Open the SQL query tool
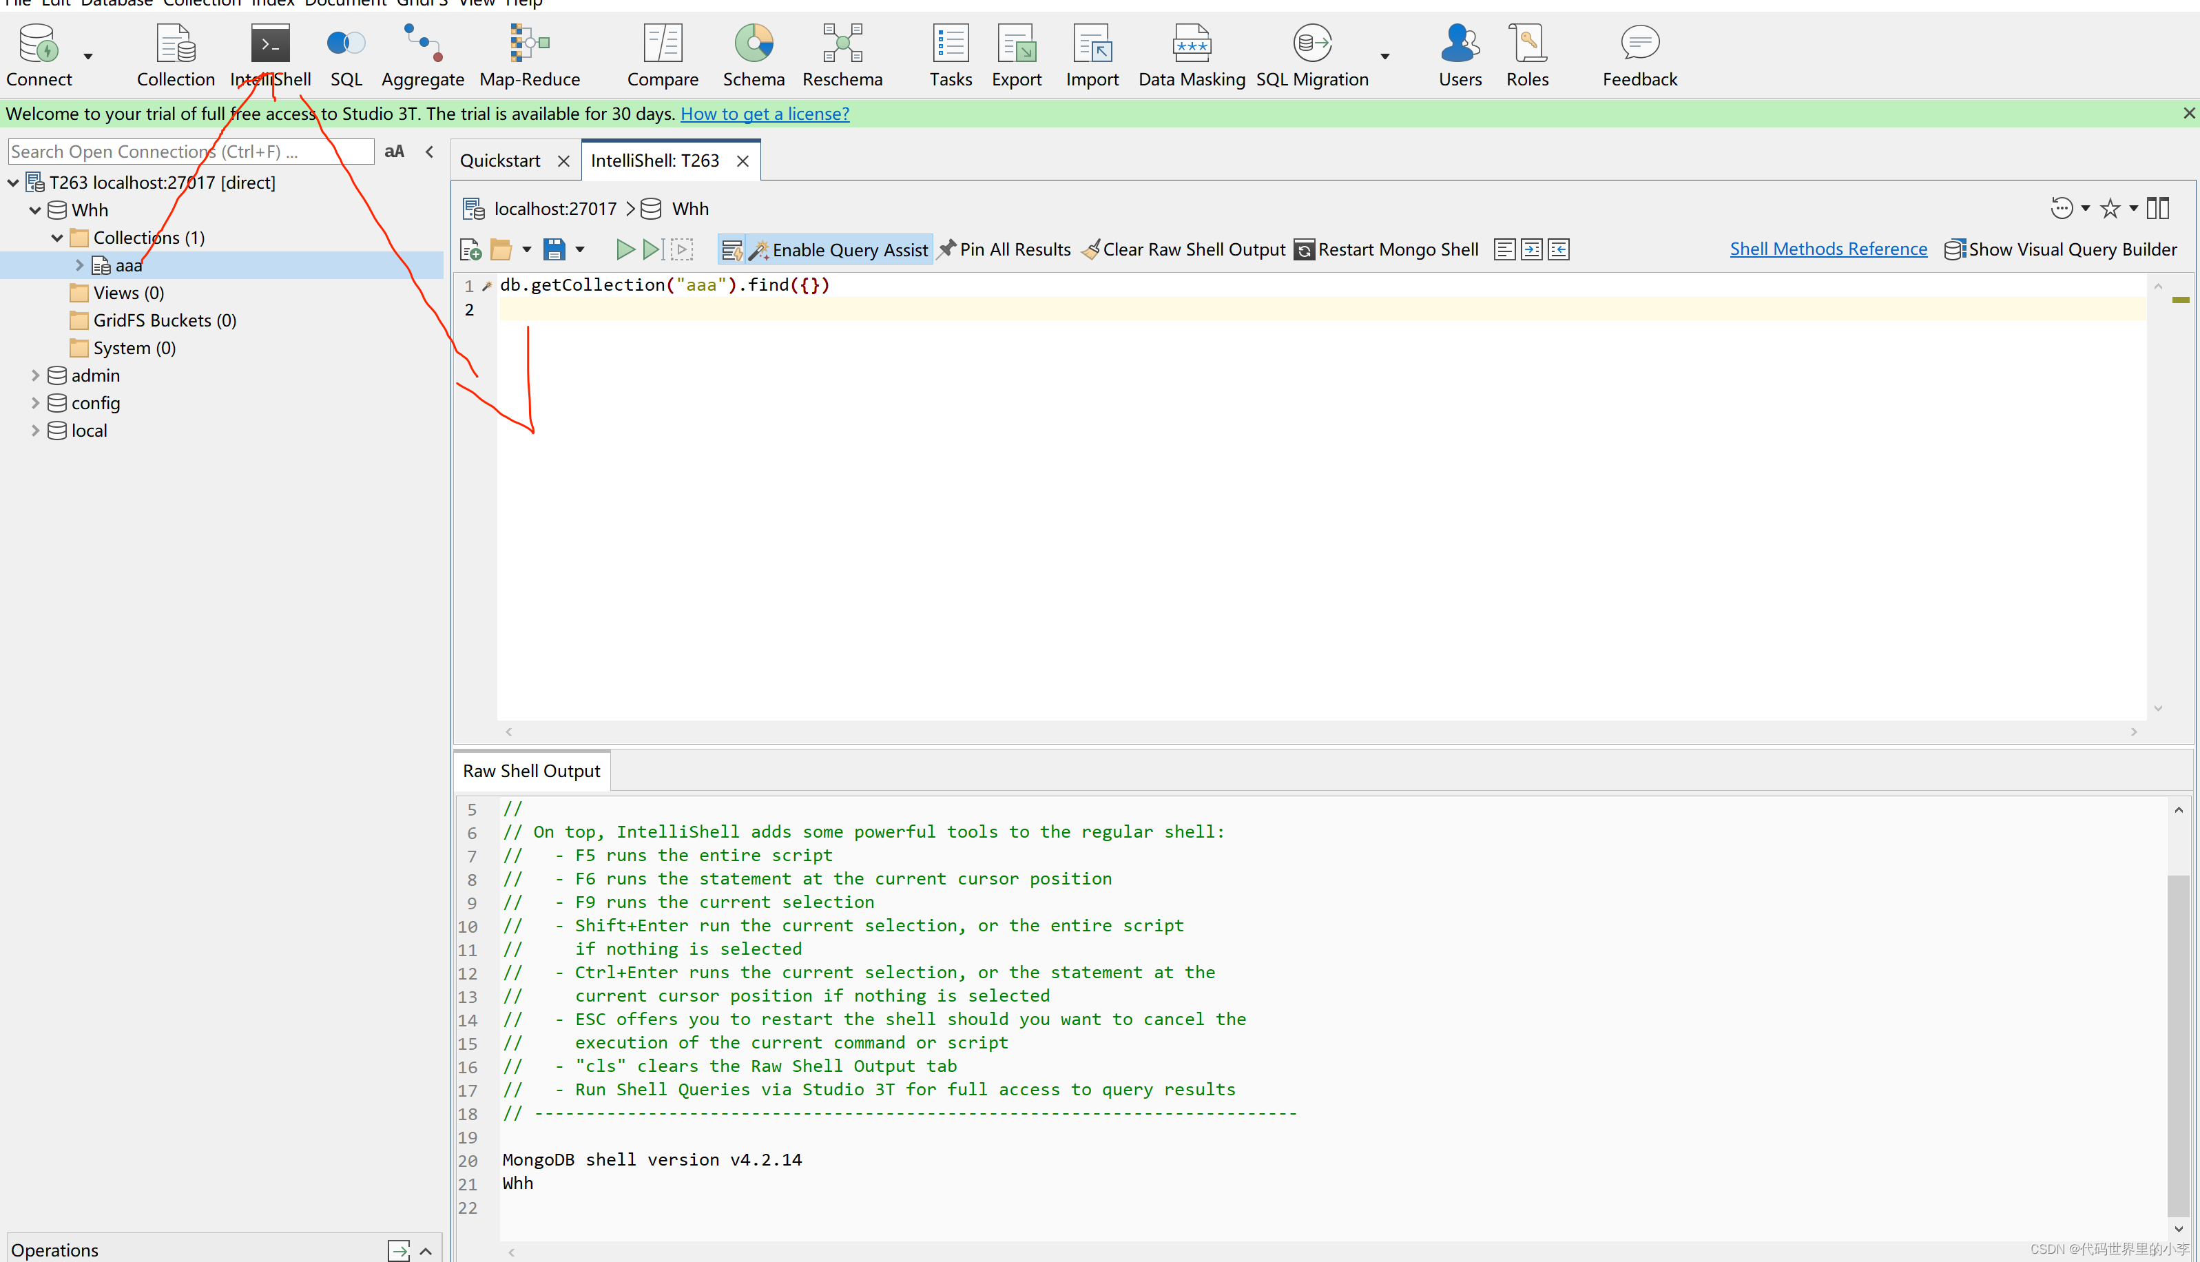The width and height of the screenshot is (2200, 1262). tap(346, 56)
